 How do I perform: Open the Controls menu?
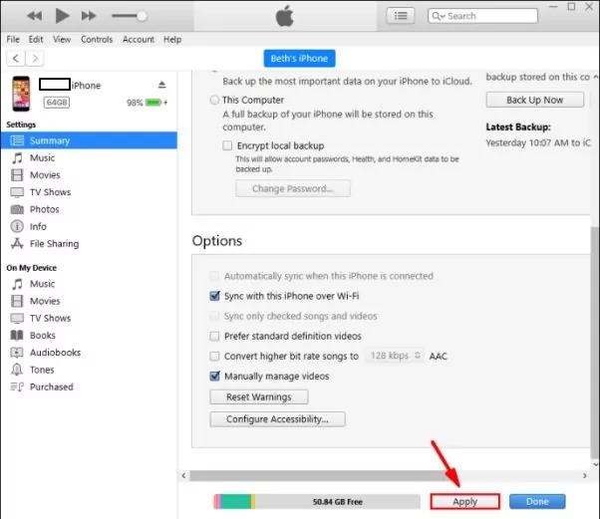[x=97, y=40]
